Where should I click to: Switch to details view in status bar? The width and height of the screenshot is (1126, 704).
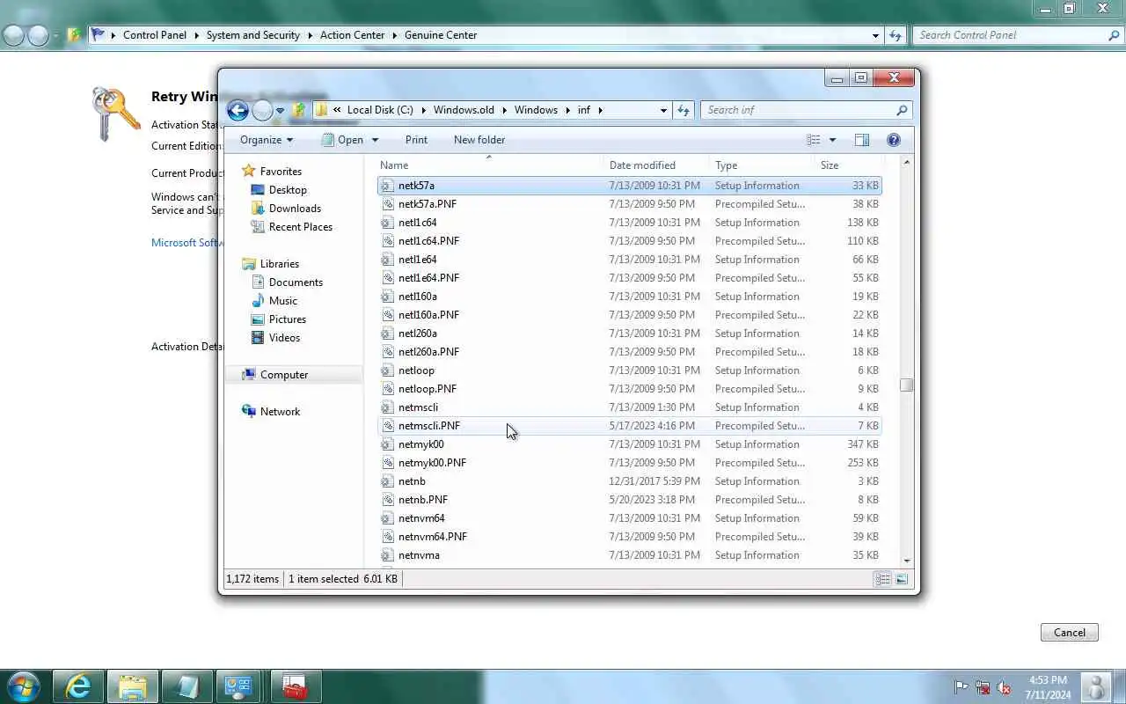pyautogui.click(x=882, y=579)
